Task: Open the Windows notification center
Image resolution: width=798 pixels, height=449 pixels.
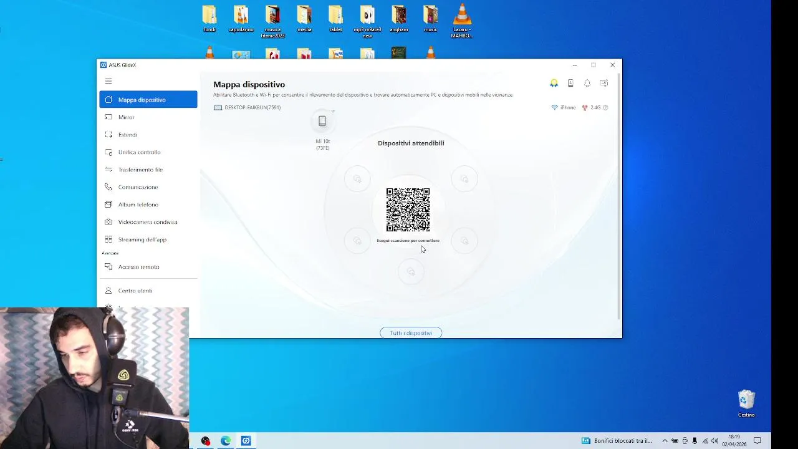Action: point(757,441)
